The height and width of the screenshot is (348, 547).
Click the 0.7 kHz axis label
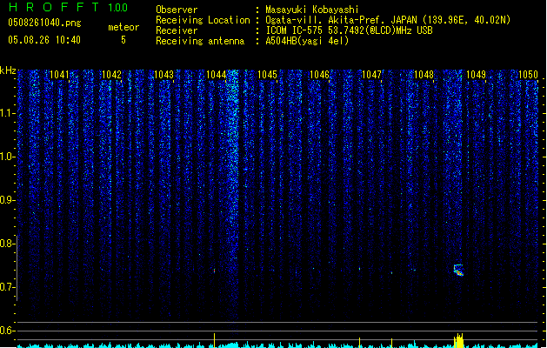click(x=7, y=287)
